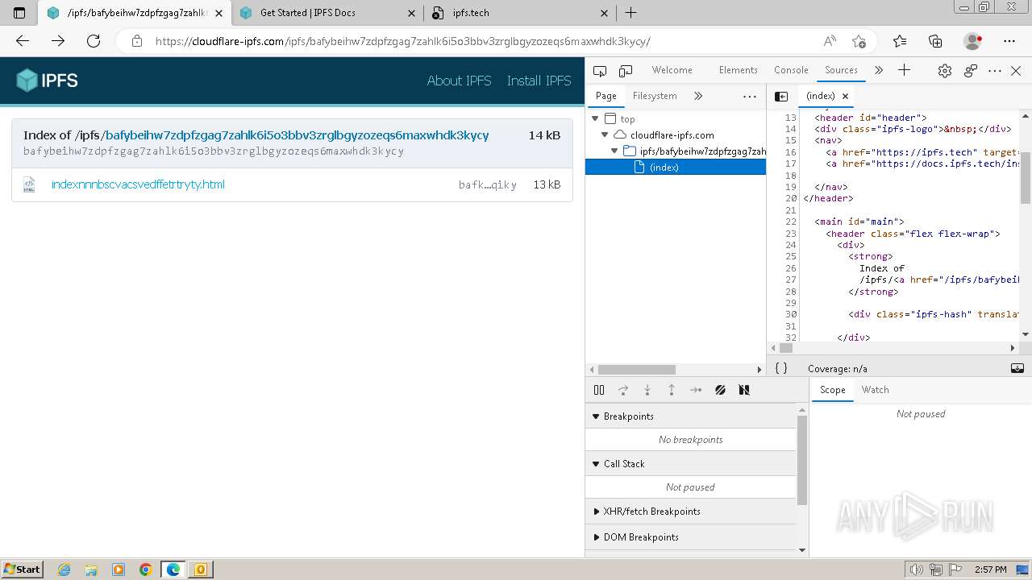The width and height of the screenshot is (1032, 580).
Task: Close the (index) file tab
Action: click(x=845, y=96)
